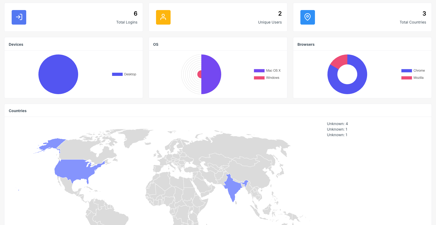436x225 pixels.
Task: Click the Countries card heading
Action: point(17,111)
